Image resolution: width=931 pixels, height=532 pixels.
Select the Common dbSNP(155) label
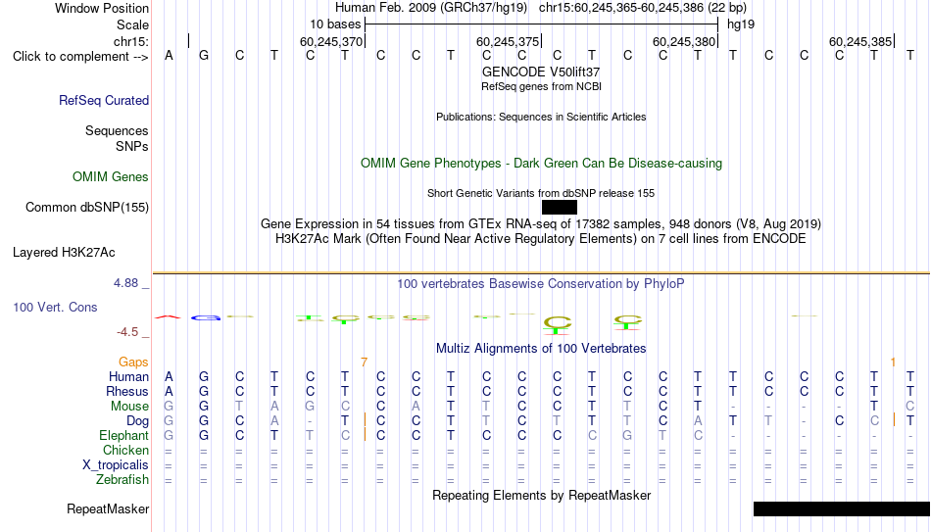tap(87, 208)
